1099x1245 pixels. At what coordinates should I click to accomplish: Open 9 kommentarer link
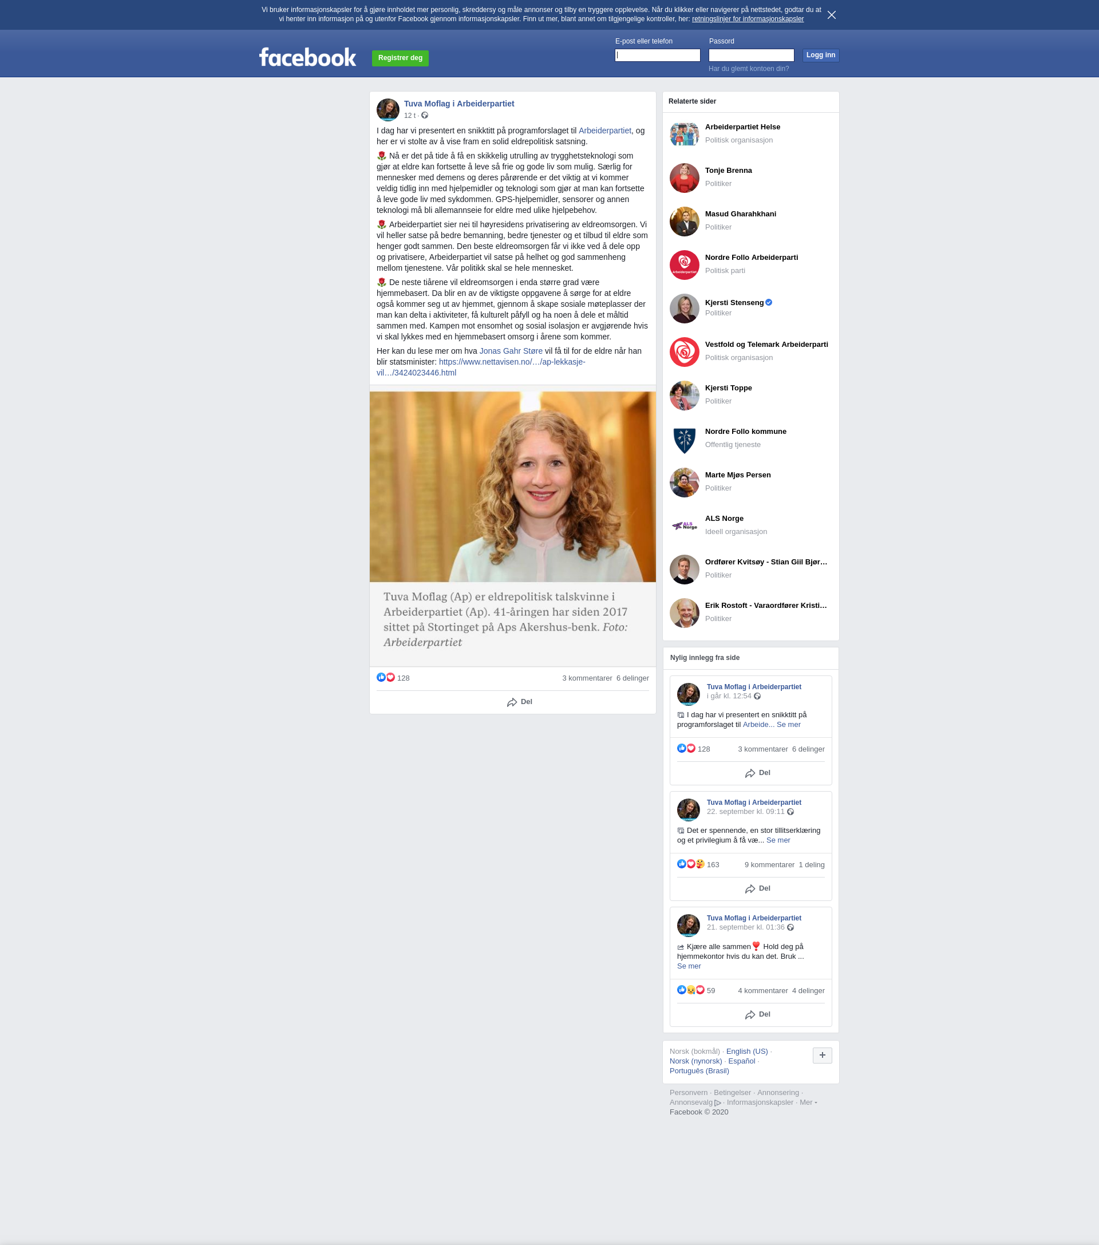click(769, 865)
